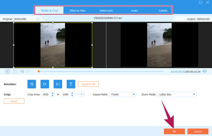Play the video preview
Viewport: 212px width, 136px height.
pos(7,72)
